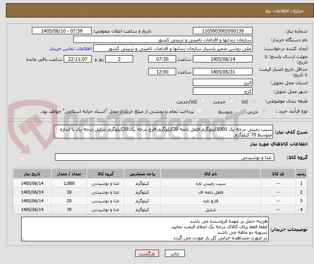Click the نام کالا column header
314x264 pixels.
coord(210,174)
